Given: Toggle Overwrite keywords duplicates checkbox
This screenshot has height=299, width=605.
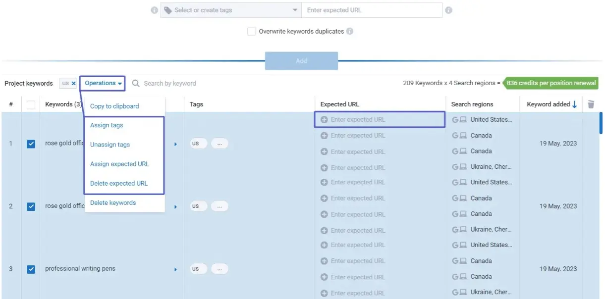Looking at the screenshot, I should pyautogui.click(x=252, y=31).
